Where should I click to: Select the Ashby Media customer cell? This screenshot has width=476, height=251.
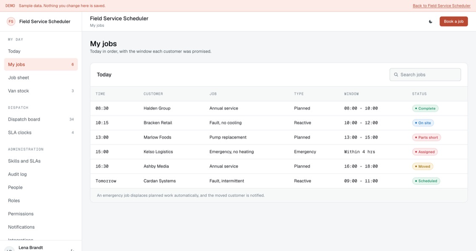pos(156,166)
